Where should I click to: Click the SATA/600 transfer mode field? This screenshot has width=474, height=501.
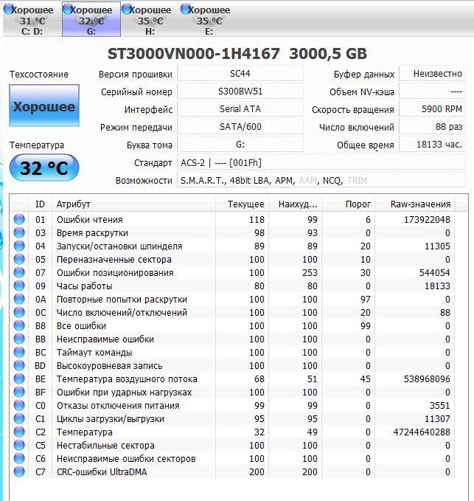[x=240, y=127]
